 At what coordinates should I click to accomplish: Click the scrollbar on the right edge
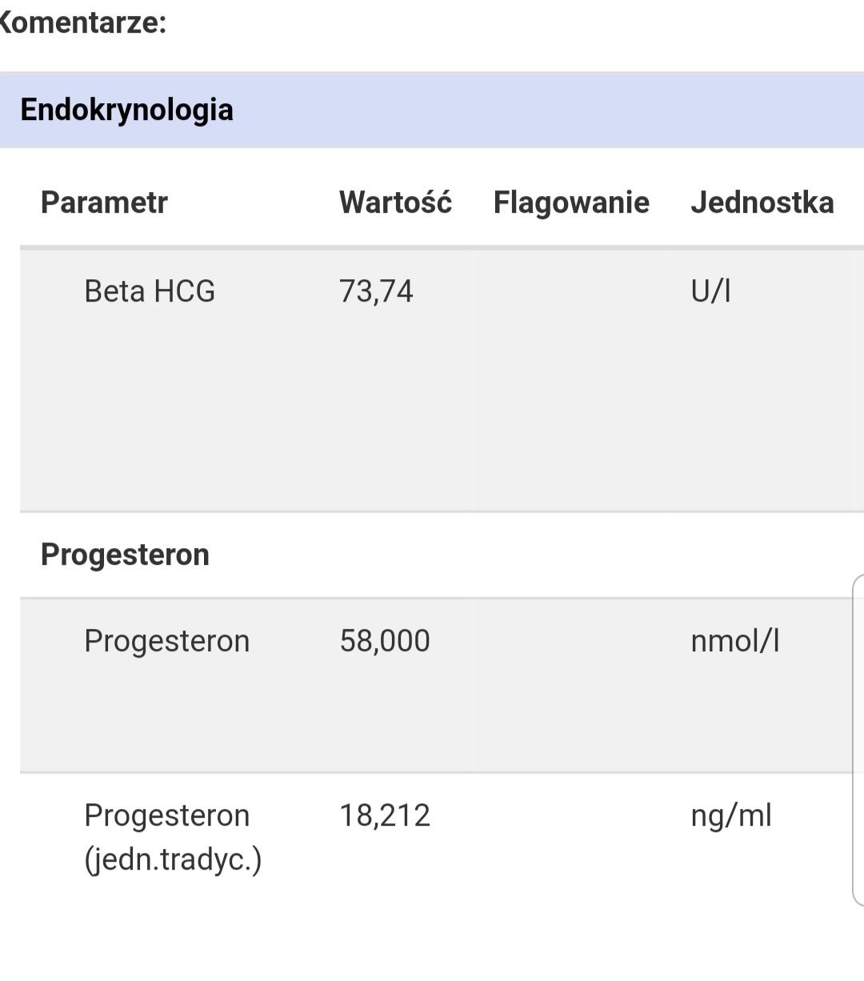[858, 740]
